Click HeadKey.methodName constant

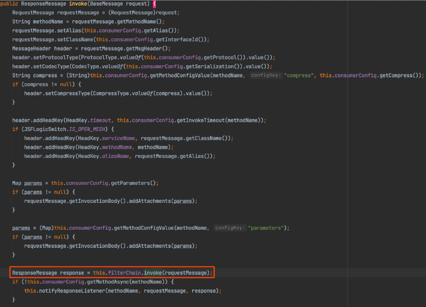105,147
